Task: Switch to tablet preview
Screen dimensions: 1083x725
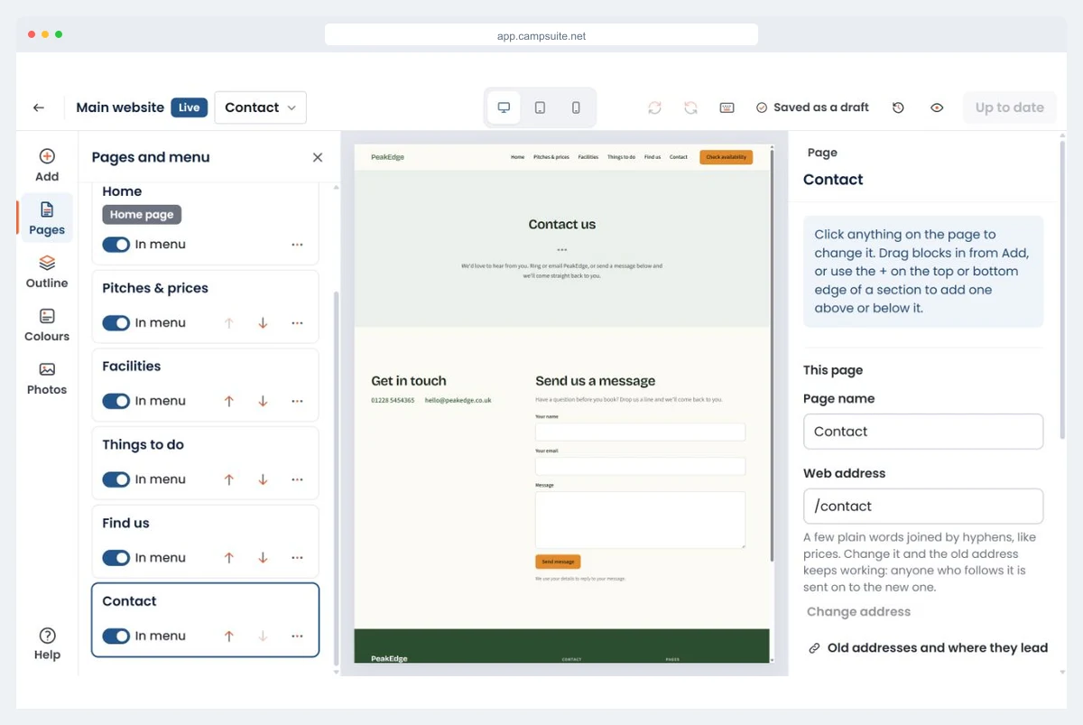Action: (x=540, y=107)
